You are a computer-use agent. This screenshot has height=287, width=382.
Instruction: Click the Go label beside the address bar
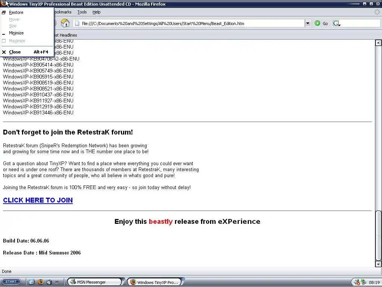click(325, 24)
